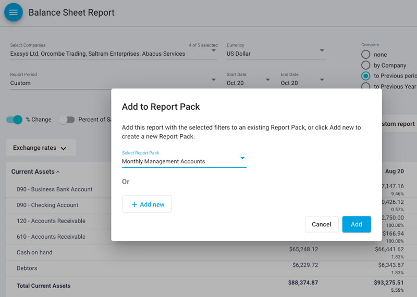Cancel the Add to Report Pack dialog

click(322, 224)
